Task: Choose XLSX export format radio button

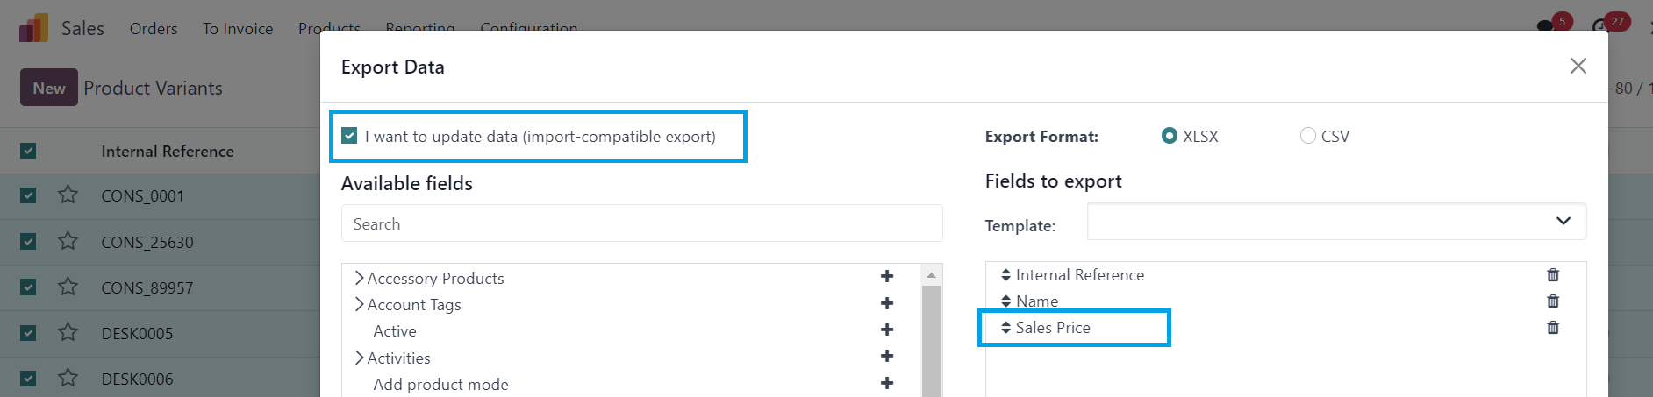Action: coord(1169,136)
